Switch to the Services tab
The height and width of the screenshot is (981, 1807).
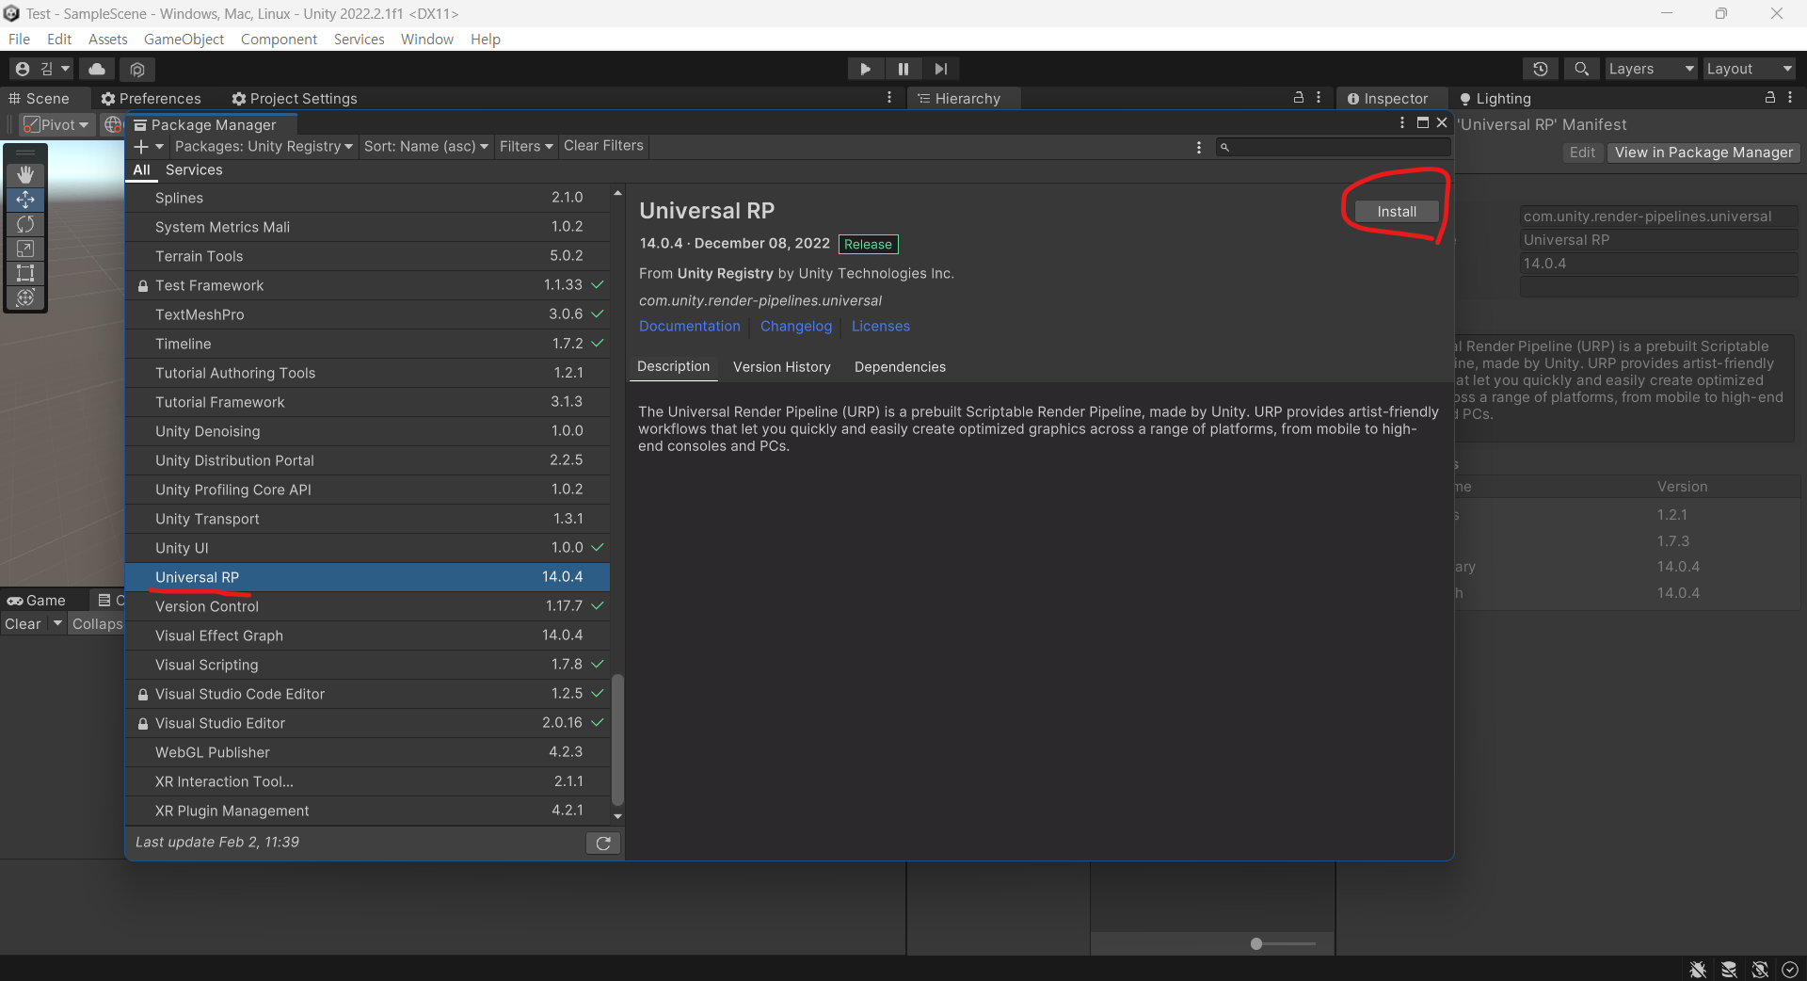194,170
